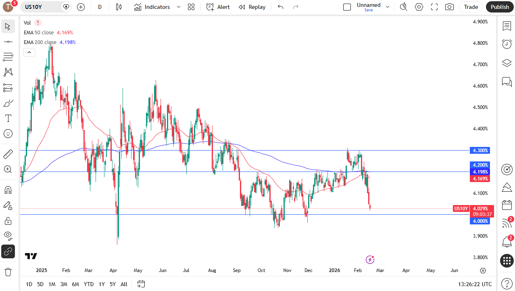The width and height of the screenshot is (515, 291).
Task: Open the emoji icons tool
Action: pyautogui.click(x=8, y=134)
